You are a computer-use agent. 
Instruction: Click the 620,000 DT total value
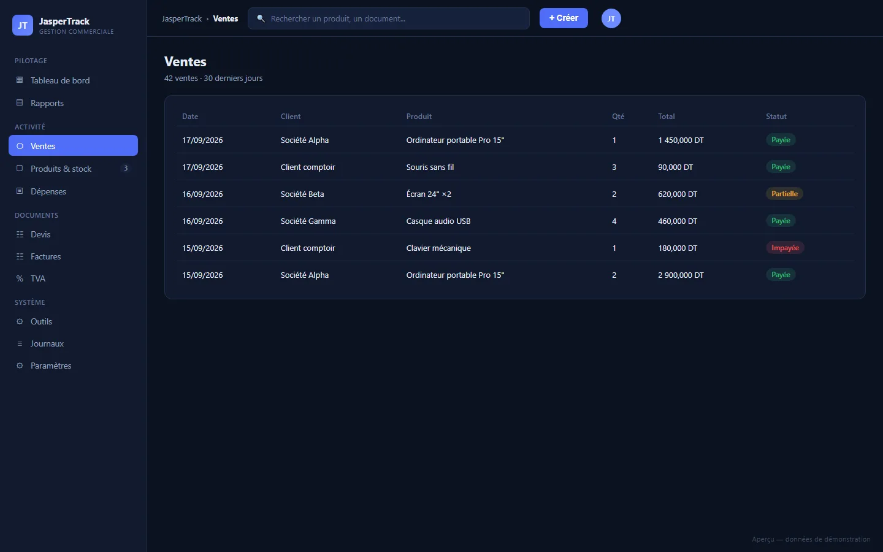[678, 194]
